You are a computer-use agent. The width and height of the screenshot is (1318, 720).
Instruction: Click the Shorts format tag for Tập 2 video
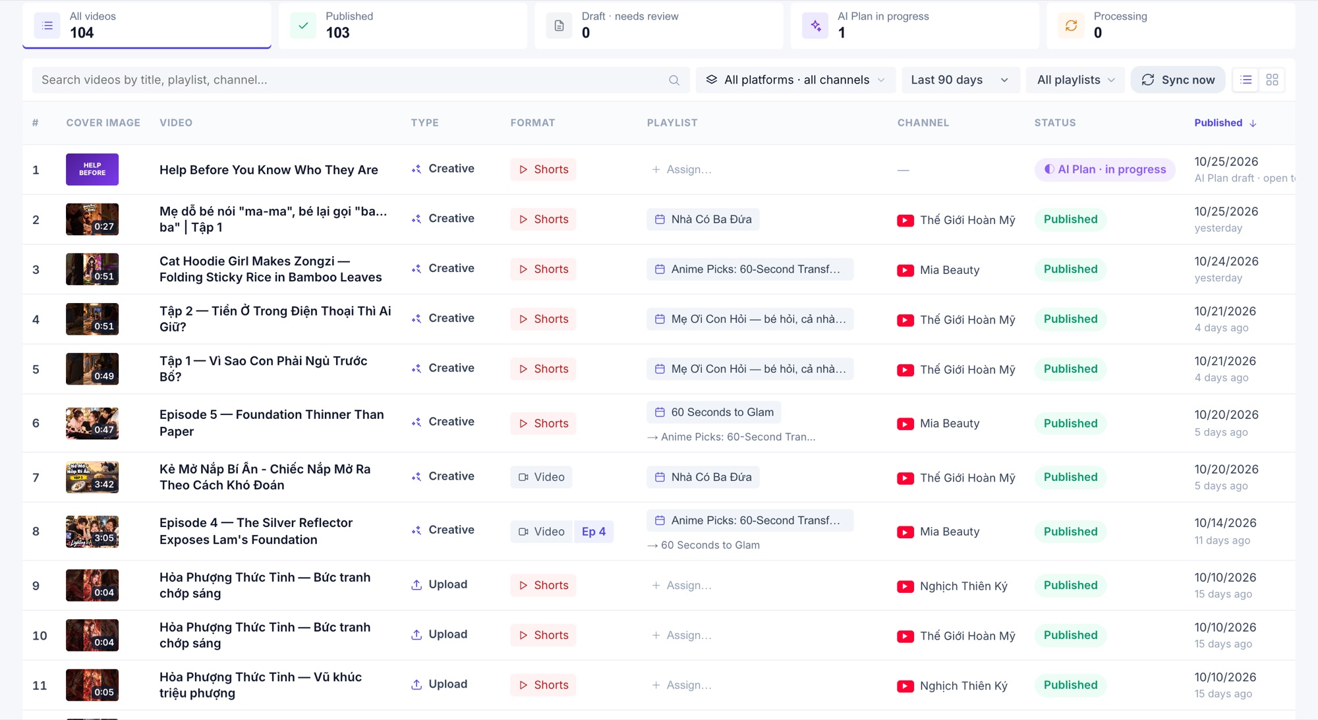pyautogui.click(x=543, y=319)
